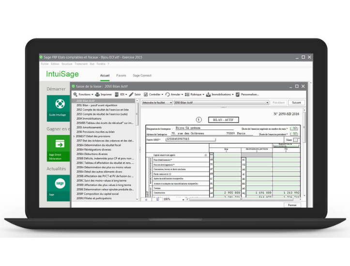The height and width of the screenshot is (266, 350).
Task: Select '2059C Suivi des moins-values à long terme'
Action: tap(103, 180)
